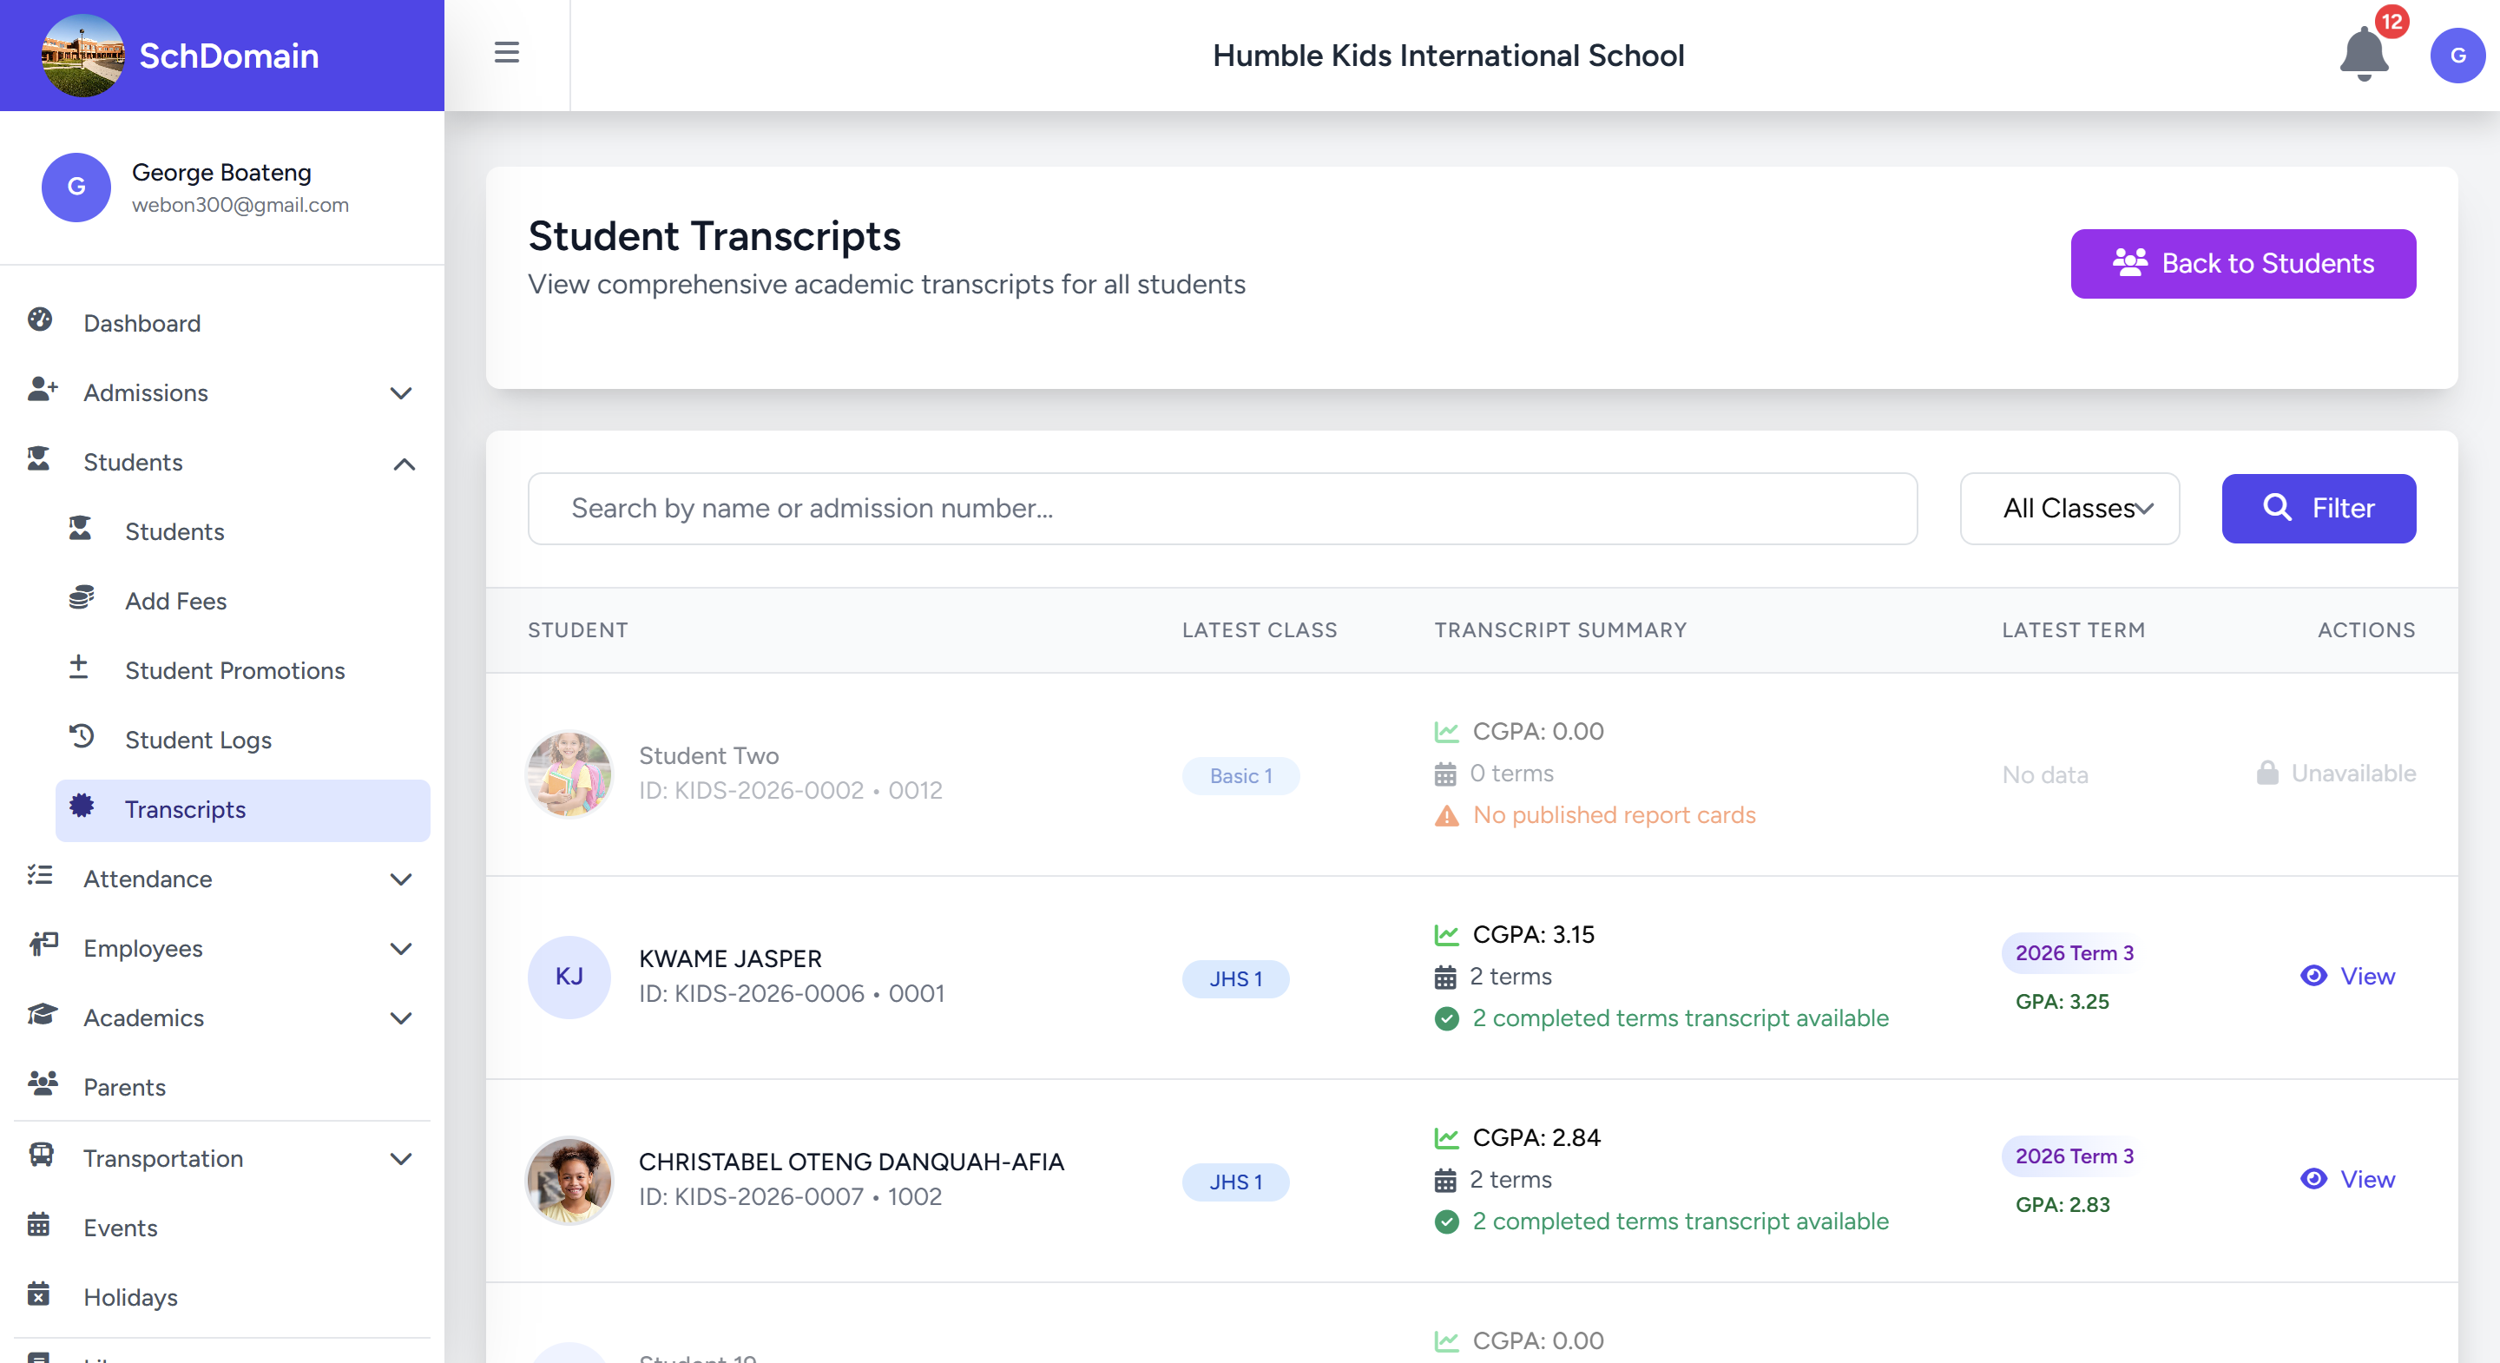Open the notifications bell
This screenshot has height=1363, width=2500.
[2364, 55]
